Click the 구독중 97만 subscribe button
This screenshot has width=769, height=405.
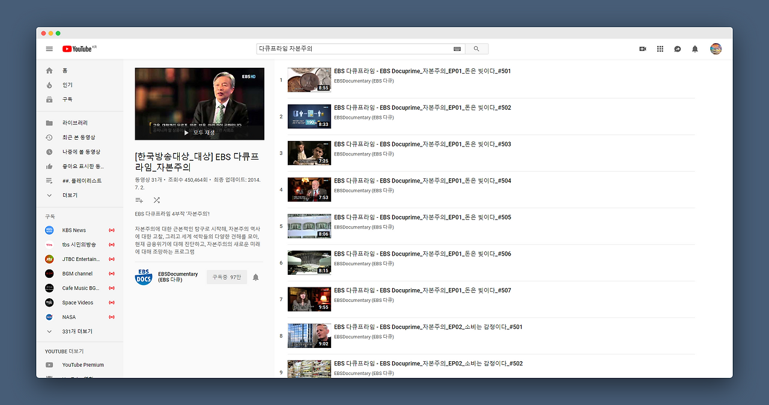(x=226, y=277)
